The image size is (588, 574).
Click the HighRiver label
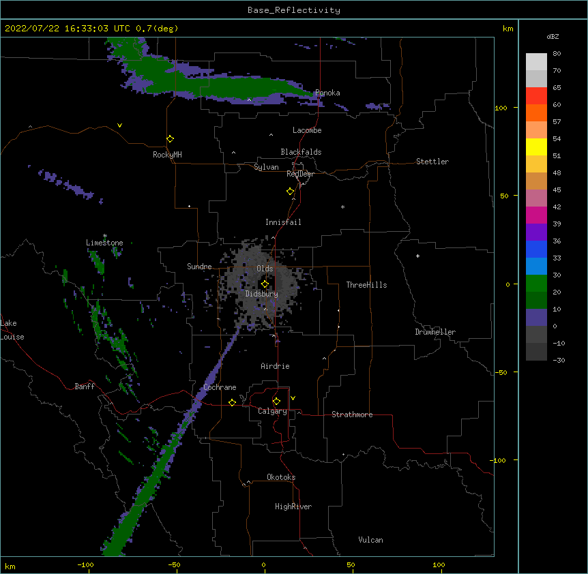[x=293, y=507]
